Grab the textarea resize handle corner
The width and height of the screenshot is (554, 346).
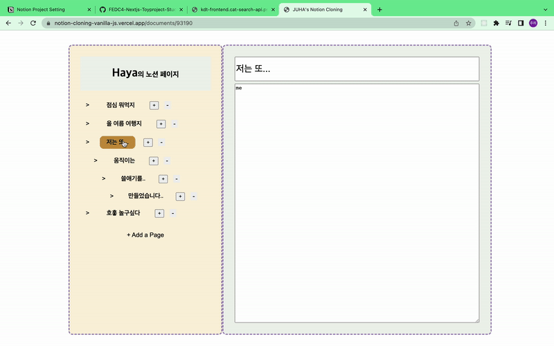477,320
